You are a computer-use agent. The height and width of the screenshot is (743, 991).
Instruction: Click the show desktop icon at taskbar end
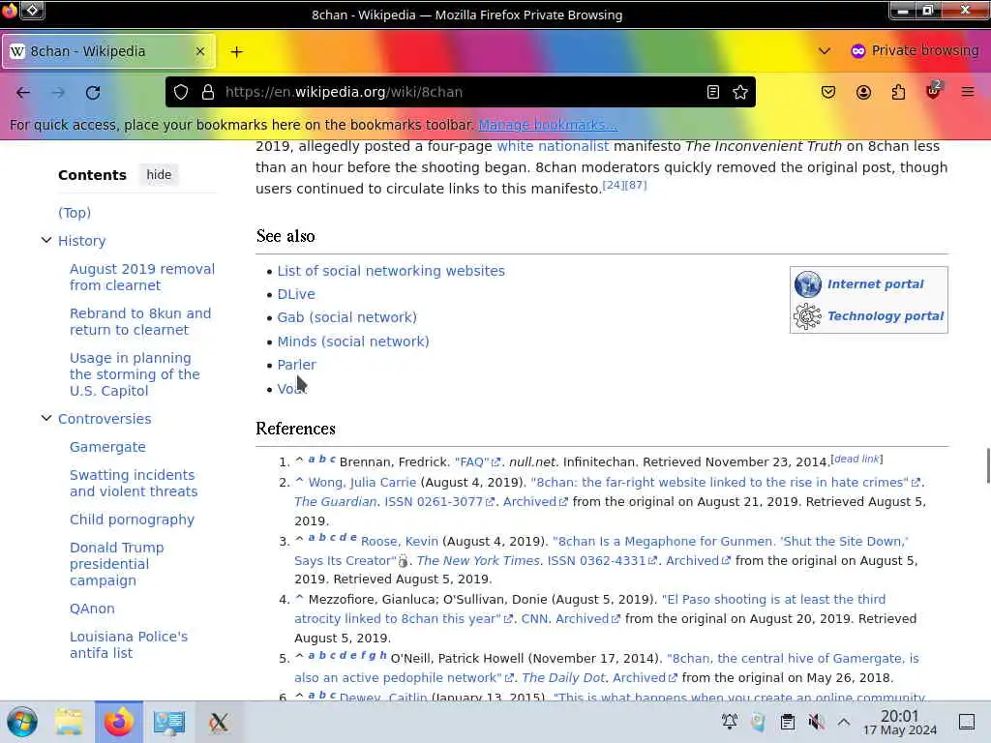coord(967,721)
